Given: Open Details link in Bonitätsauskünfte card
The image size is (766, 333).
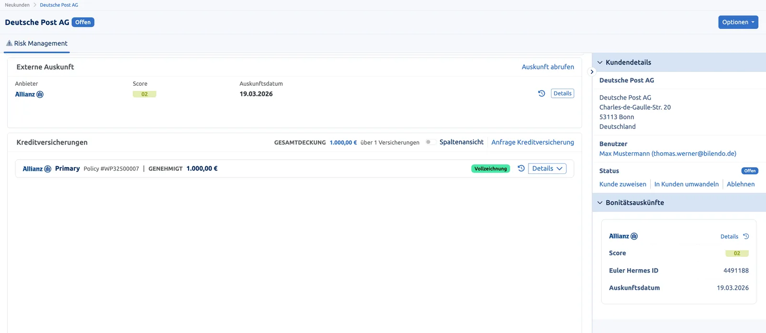Looking at the screenshot, I should click(729, 237).
